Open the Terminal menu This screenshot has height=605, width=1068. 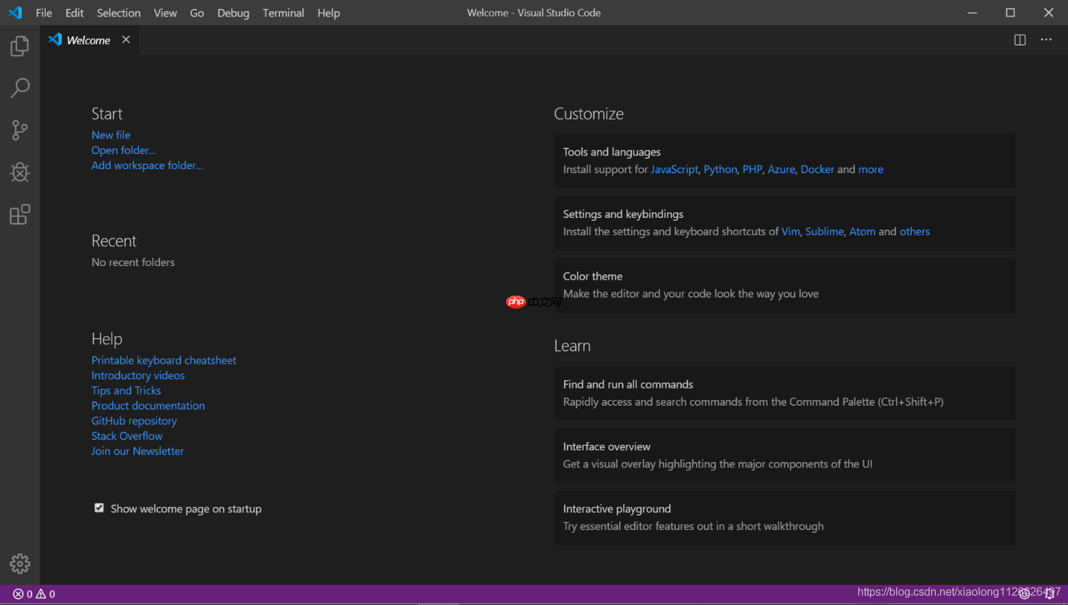click(x=283, y=12)
